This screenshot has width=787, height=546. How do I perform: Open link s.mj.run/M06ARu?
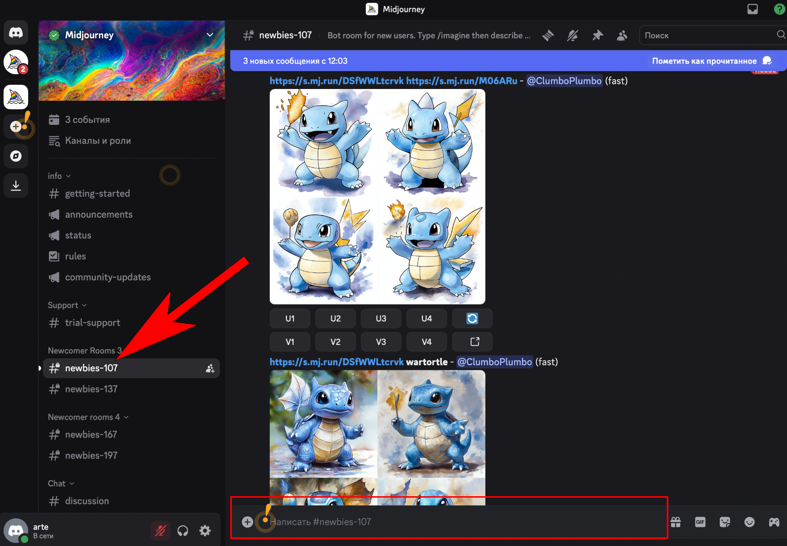click(x=462, y=81)
